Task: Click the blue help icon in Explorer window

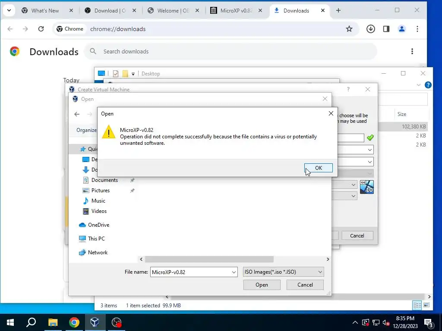Action: pyautogui.click(x=428, y=85)
